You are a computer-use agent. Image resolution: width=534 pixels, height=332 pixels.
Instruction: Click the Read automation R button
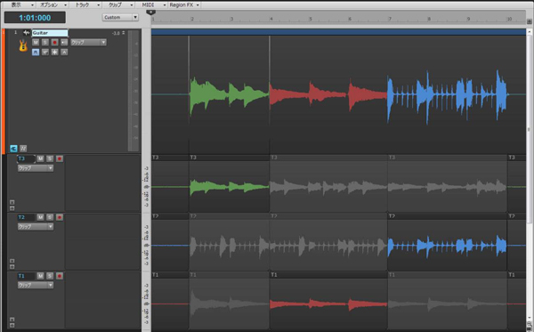[x=36, y=53]
